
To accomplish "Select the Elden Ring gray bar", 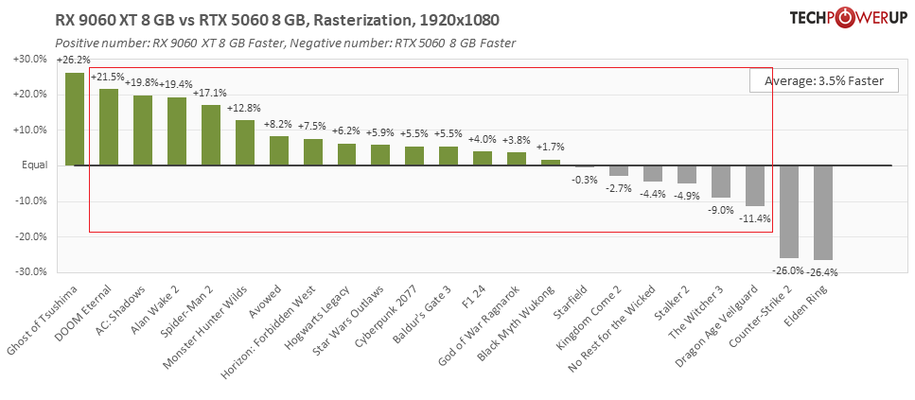I will pos(823,213).
